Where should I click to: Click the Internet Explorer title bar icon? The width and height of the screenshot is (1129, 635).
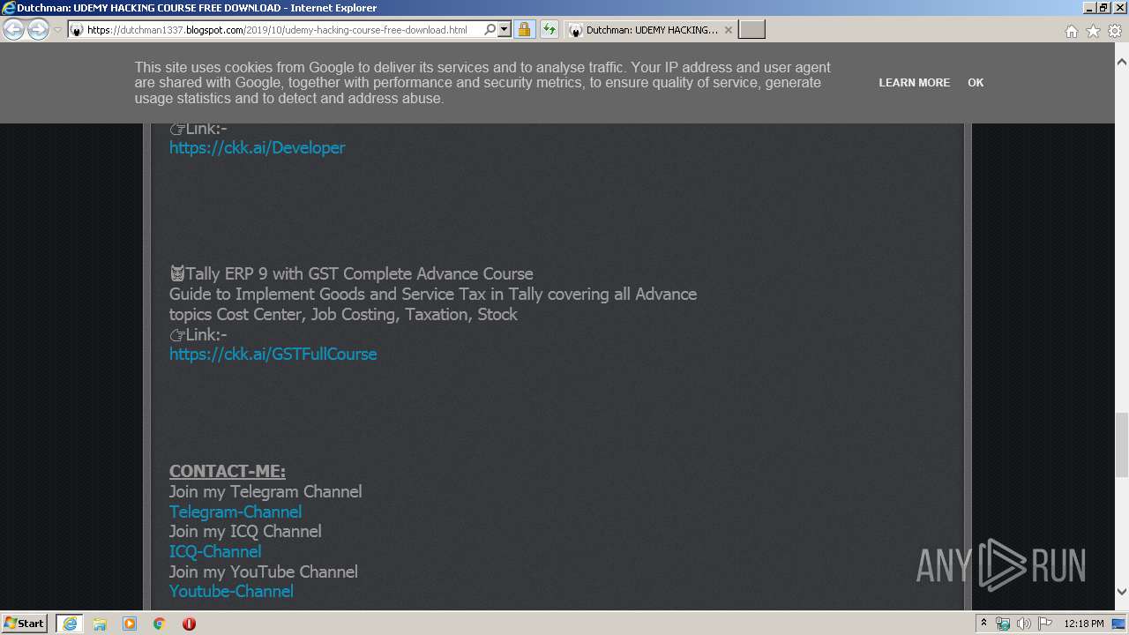[9, 8]
